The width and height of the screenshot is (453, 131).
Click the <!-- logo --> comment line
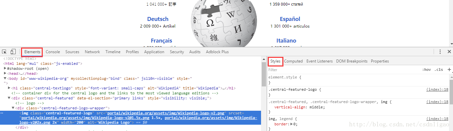click(x=30, y=103)
